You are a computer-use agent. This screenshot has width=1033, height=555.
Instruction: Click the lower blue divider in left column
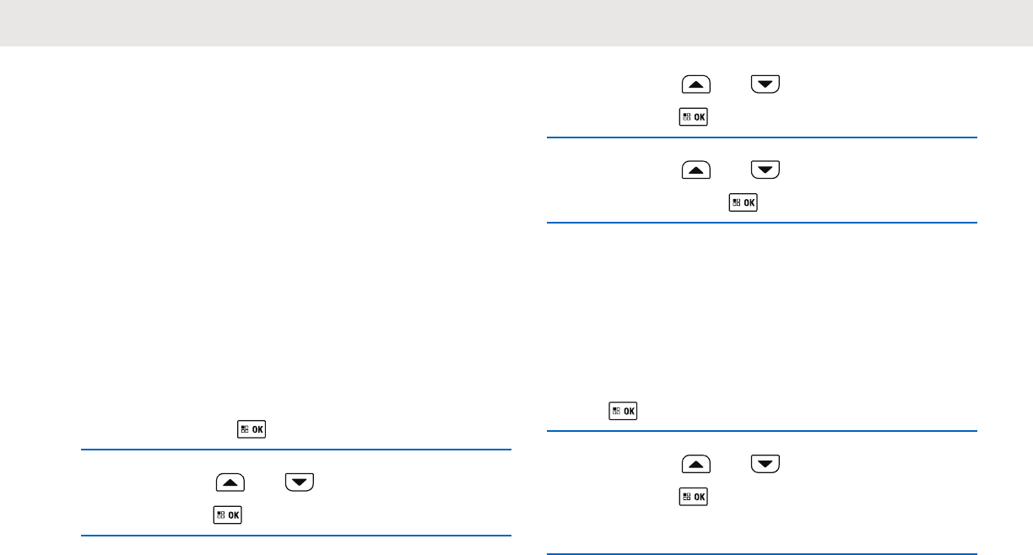[x=296, y=536]
